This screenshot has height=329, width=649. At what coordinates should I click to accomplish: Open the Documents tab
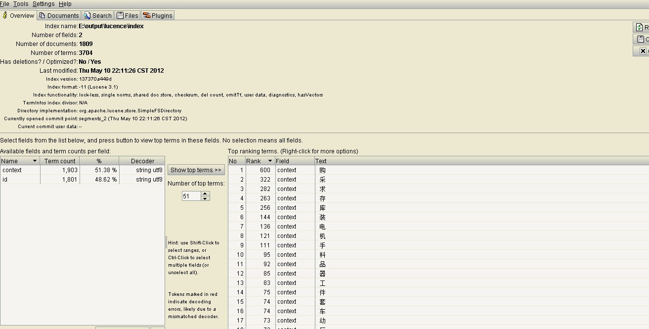pyautogui.click(x=58, y=15)
